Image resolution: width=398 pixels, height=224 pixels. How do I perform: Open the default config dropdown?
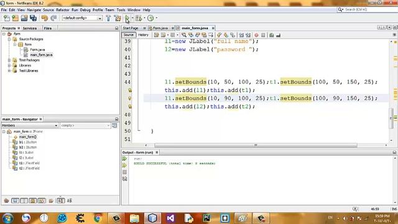(x=99, y=18)
